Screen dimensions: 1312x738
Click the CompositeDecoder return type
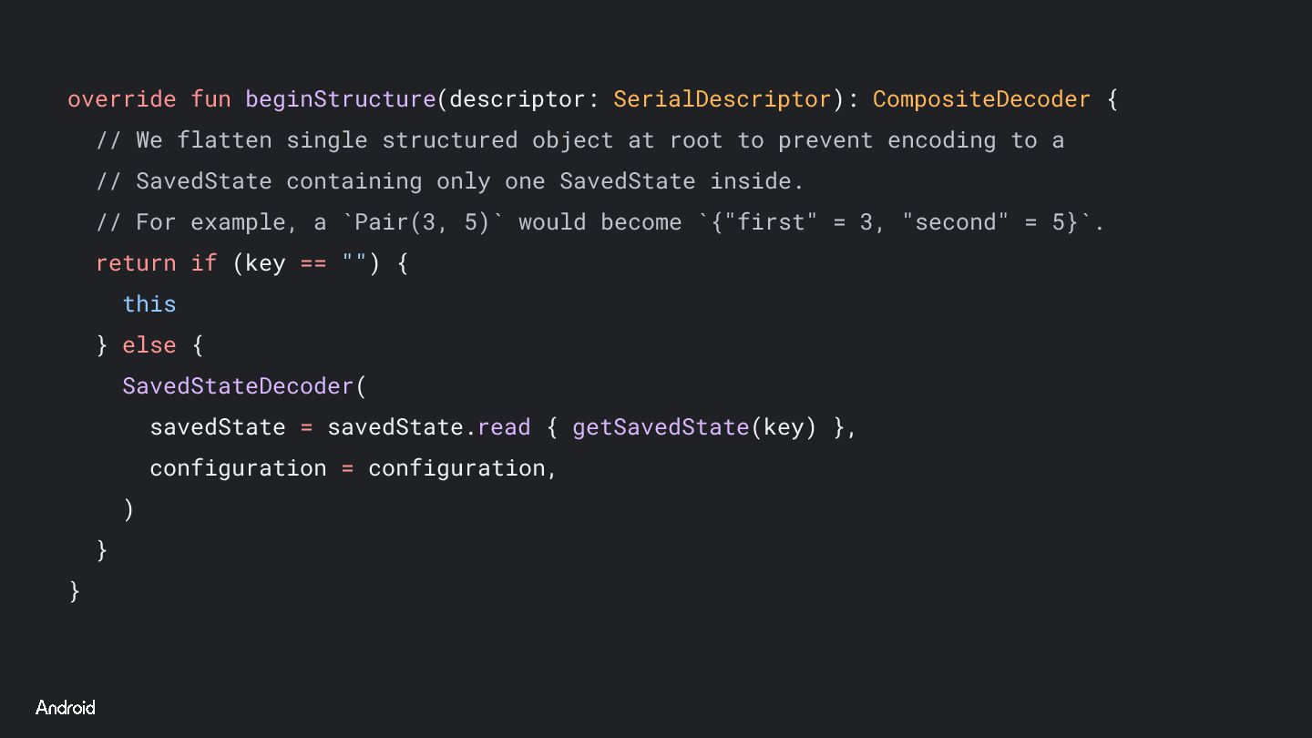pos(981,99)
